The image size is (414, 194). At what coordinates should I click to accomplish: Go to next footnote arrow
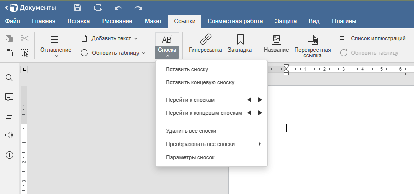coord(260,100)
